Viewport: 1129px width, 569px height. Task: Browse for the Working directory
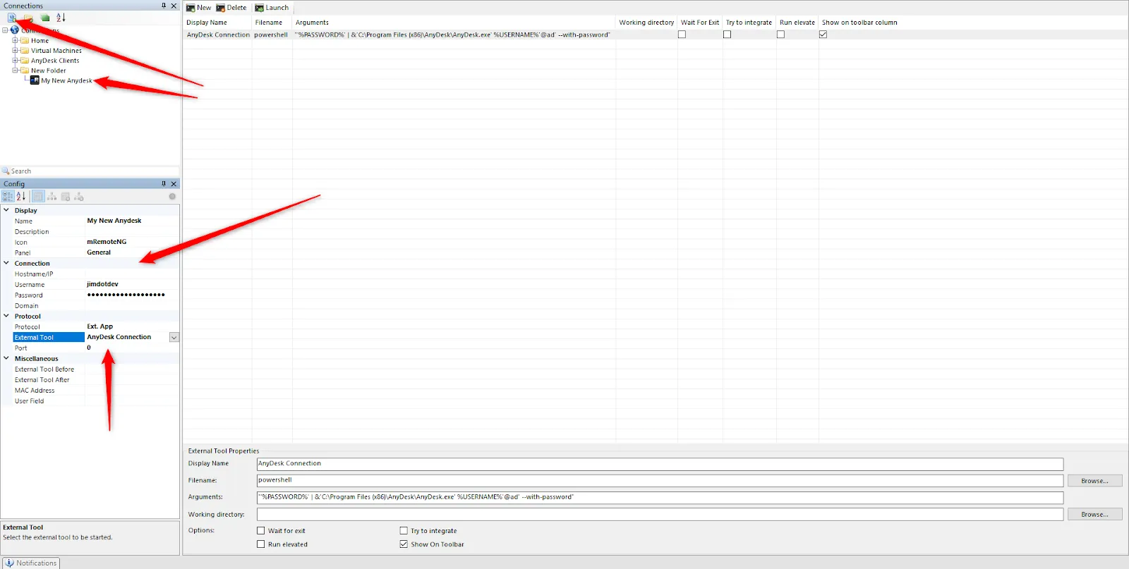[1094, 515]
